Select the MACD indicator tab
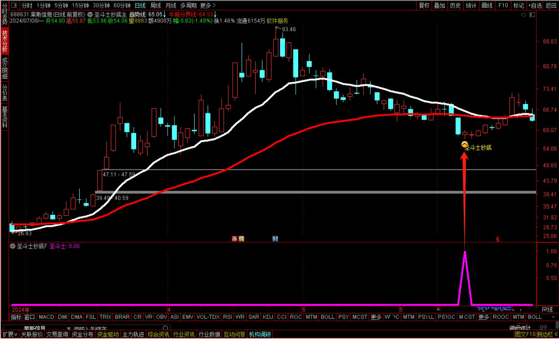The height and width of the screenshot is (339, 559). (46, 317)
